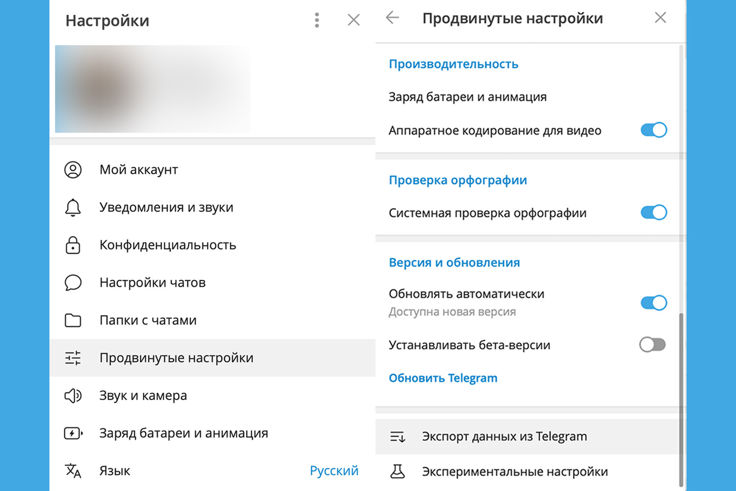Open notifications via the bell icon
The width and height of the screenshot is (736, 491).
73,208
